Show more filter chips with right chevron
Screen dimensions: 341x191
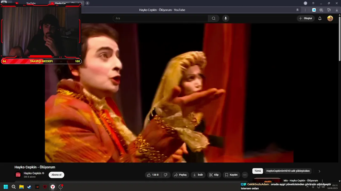(x=319, y=171)
